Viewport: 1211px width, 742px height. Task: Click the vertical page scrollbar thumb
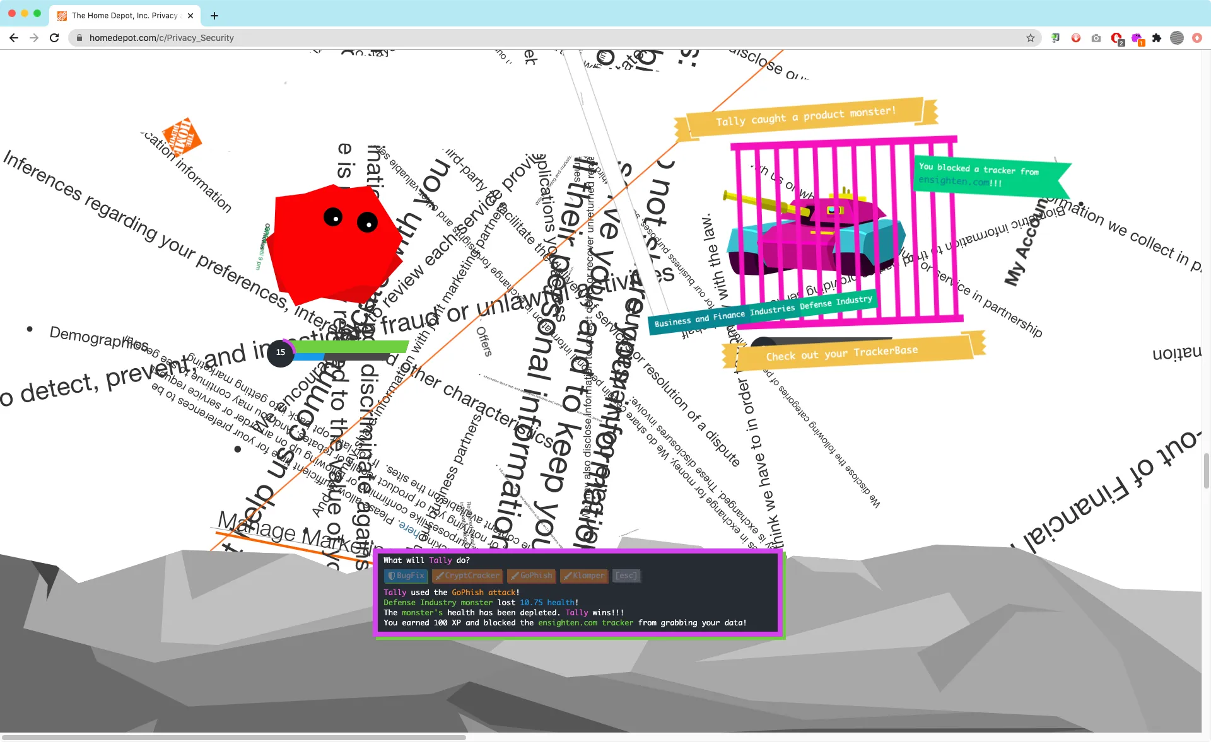coord(1207,470)
